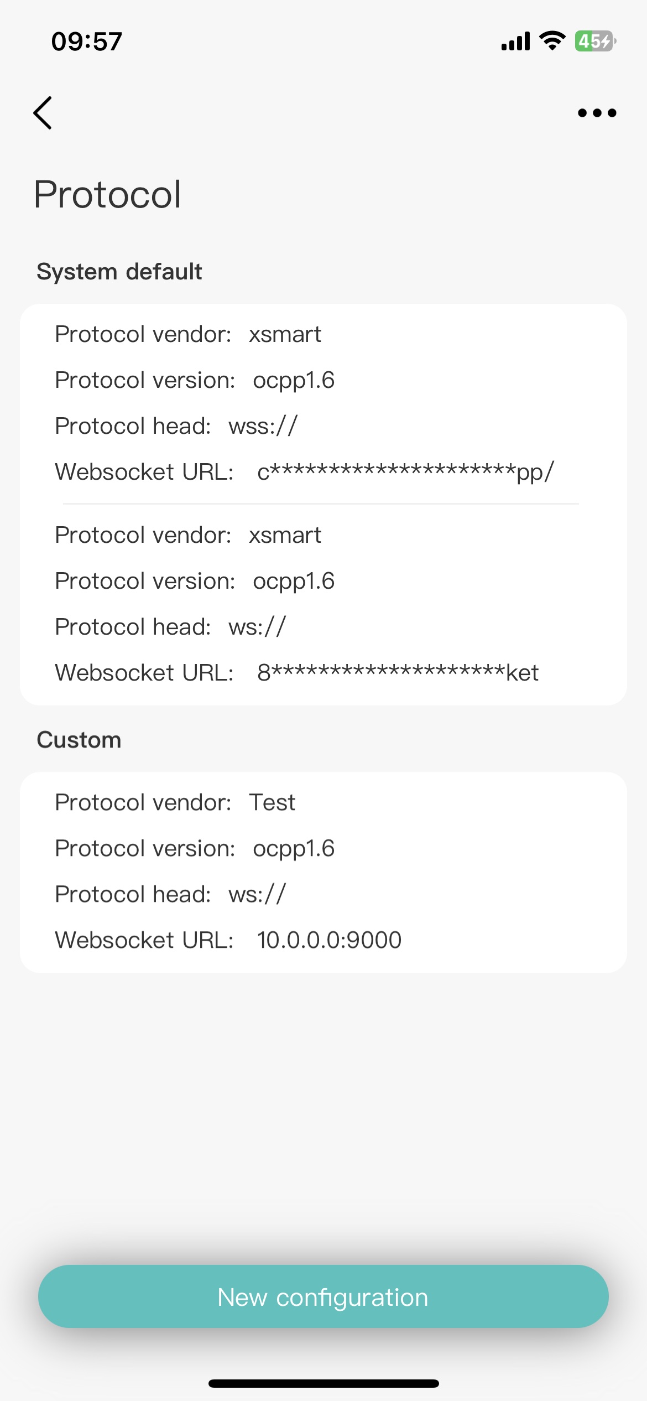The width and height of the screenshot is (647, 1401).
Task: Tap the home indicator bar
Action: click(x=323, y=1383)
